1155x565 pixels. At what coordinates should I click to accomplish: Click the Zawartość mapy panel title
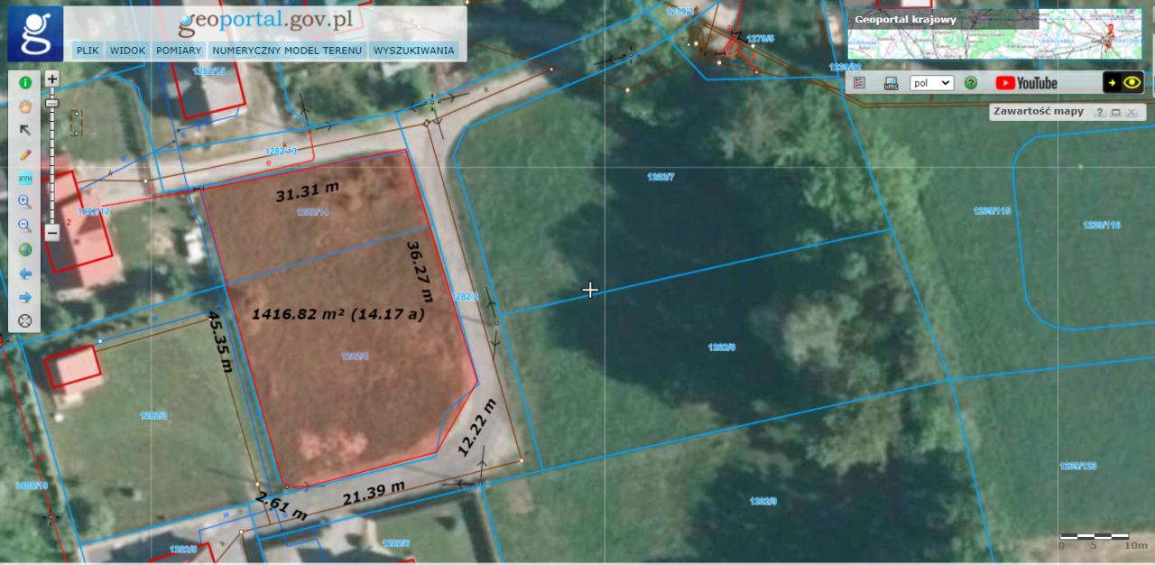[1038, 112]
